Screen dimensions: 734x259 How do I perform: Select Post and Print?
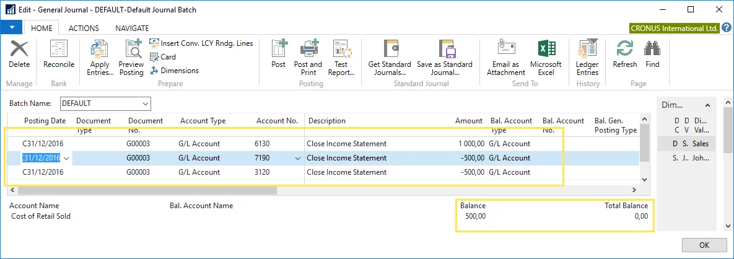pos(308,57)
